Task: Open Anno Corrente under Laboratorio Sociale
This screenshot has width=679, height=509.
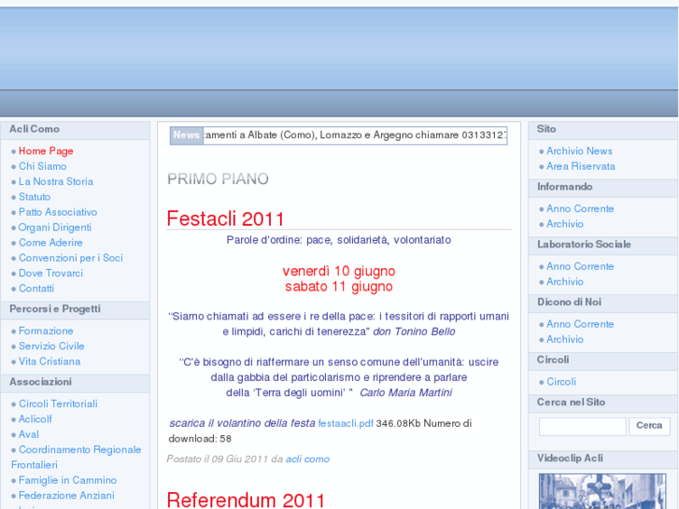Action: (x=580, y=266)
